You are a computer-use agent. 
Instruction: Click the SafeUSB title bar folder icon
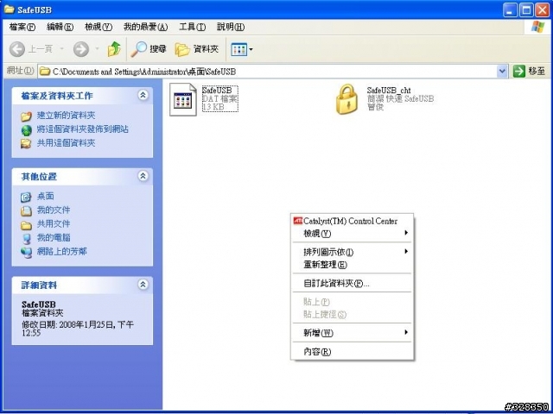[x=9, y=9]
